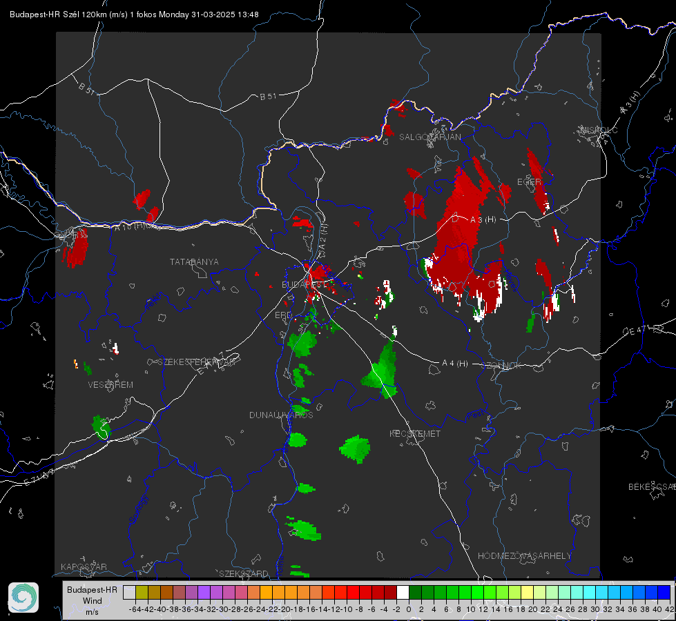676x621 pixels.
Task: Click the swirl logo icon beside the legend
Action: (x=23, y=598)
